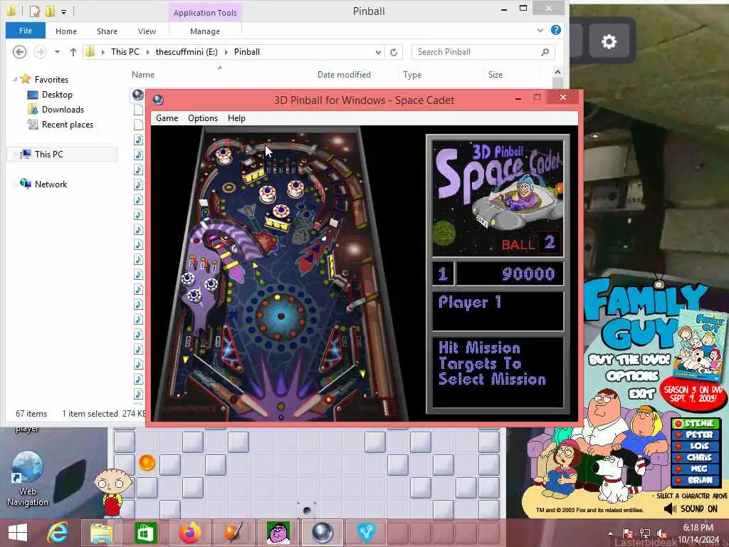Click the pinball icon in Space Cadet title bar

(158, 100)
